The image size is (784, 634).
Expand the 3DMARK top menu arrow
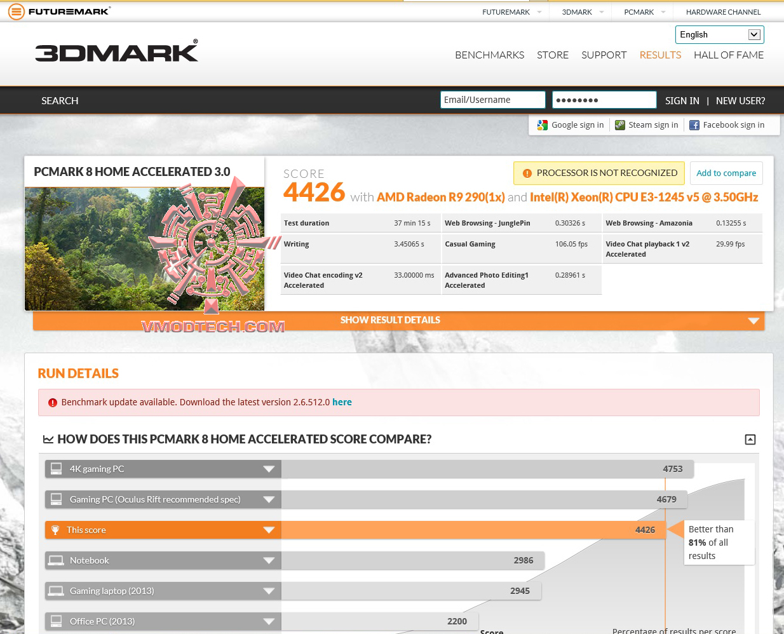(x=601, y=12)
